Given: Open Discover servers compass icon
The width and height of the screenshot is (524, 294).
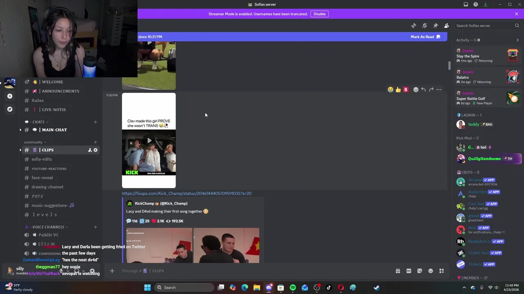Looking at the screenshot, I should pyautogui.click(x=10, y=109).
